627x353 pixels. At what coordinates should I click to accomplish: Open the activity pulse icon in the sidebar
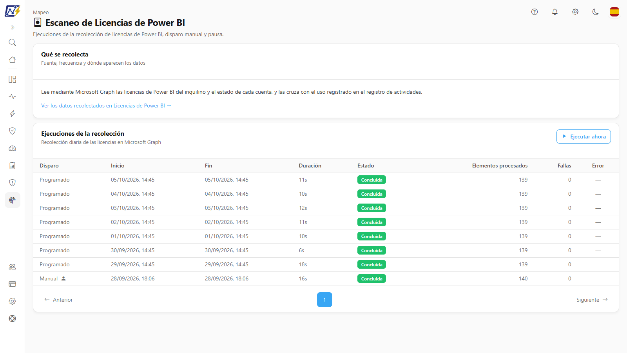(x=13, y=96)
